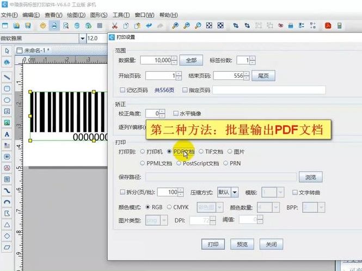Click the 保存路径 input field
Viewport: 362px width, 271px height.
point(221,177)
